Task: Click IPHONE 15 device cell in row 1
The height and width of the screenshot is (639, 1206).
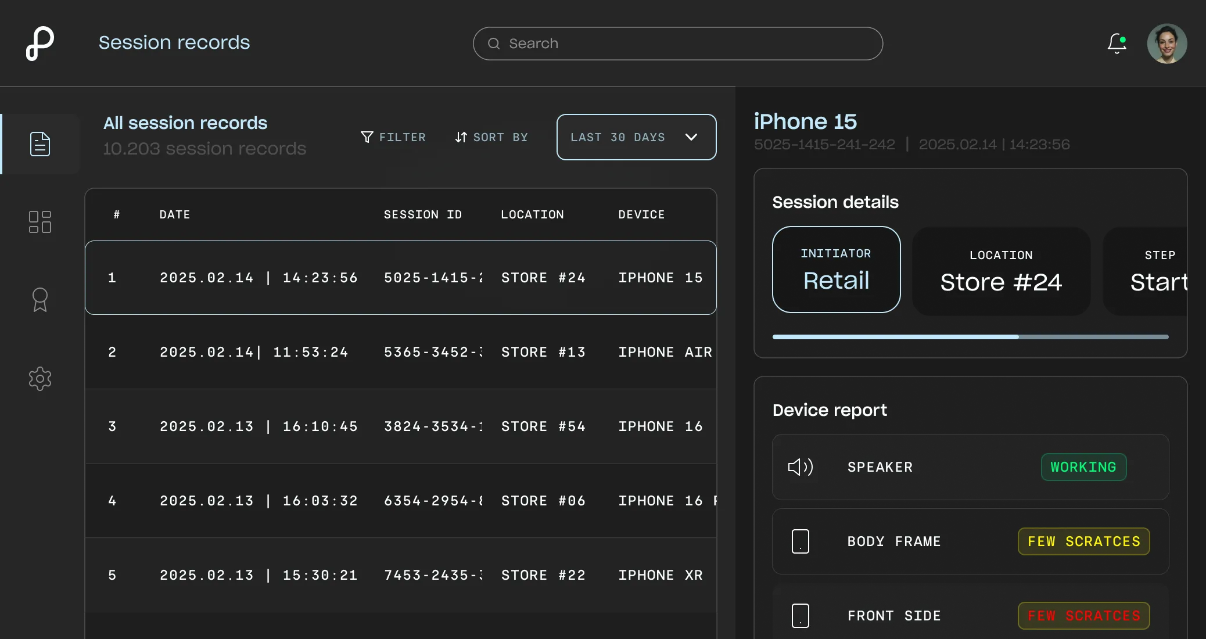Action: 661,278
